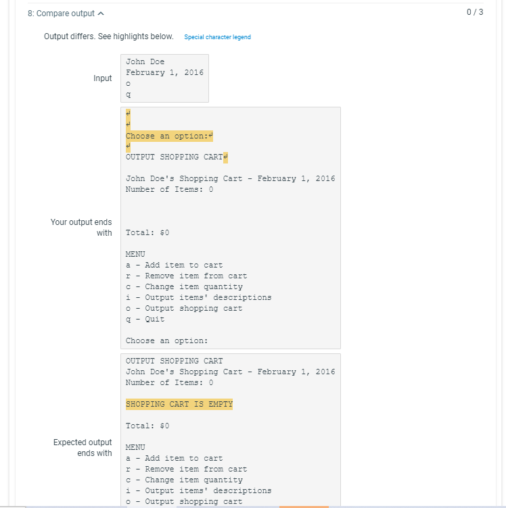Click 'Number of Items: 0' in your output

pos(169,189)
